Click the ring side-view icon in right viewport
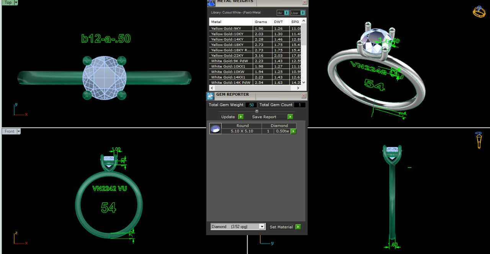 (479, 140)
